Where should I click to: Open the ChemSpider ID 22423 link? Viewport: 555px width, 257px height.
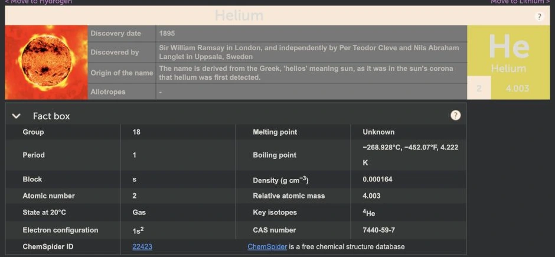pos(142,247)
